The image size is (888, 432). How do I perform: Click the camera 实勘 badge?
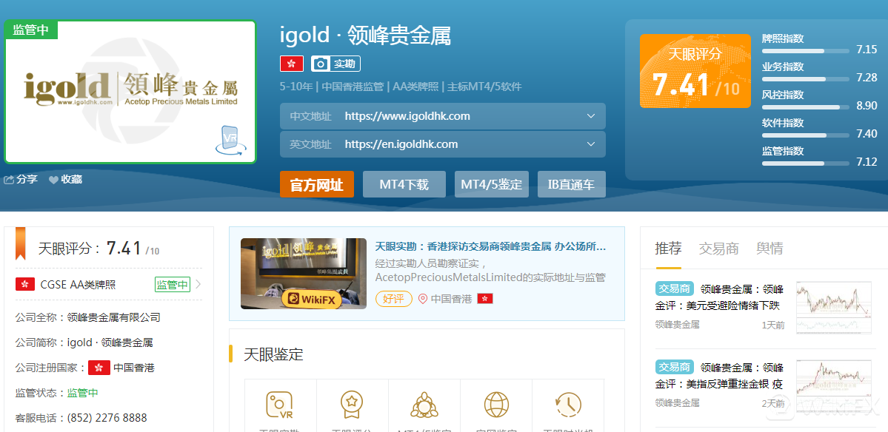(x=335, y=64)
